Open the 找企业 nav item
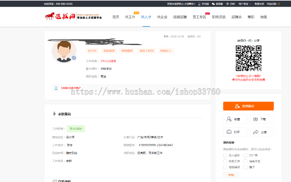The image size is (291, 182). click(x=162, y=17)
